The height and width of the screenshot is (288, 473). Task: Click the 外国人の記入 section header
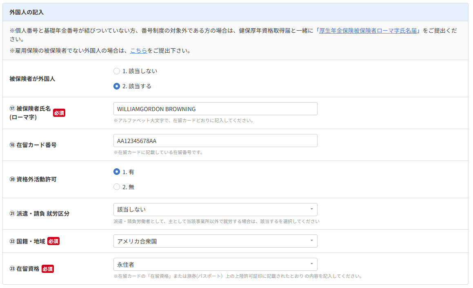pos(27,12)
